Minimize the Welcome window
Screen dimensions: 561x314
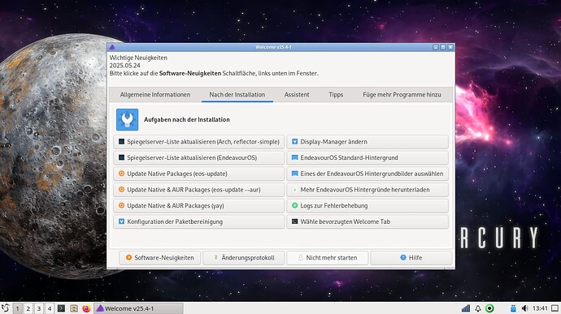click(x=436, y=47)
